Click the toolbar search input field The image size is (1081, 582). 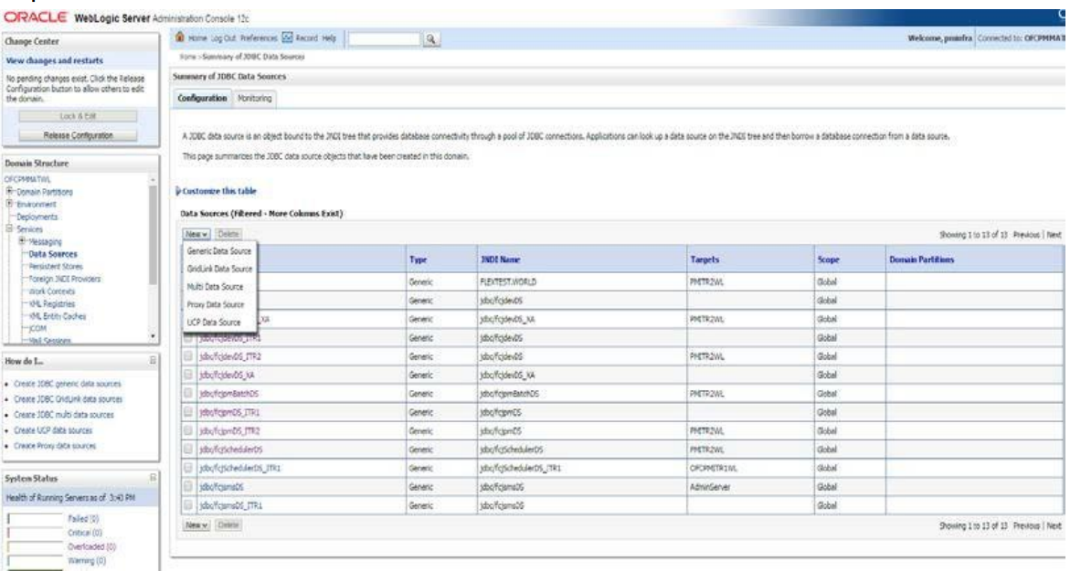(384, 39)
